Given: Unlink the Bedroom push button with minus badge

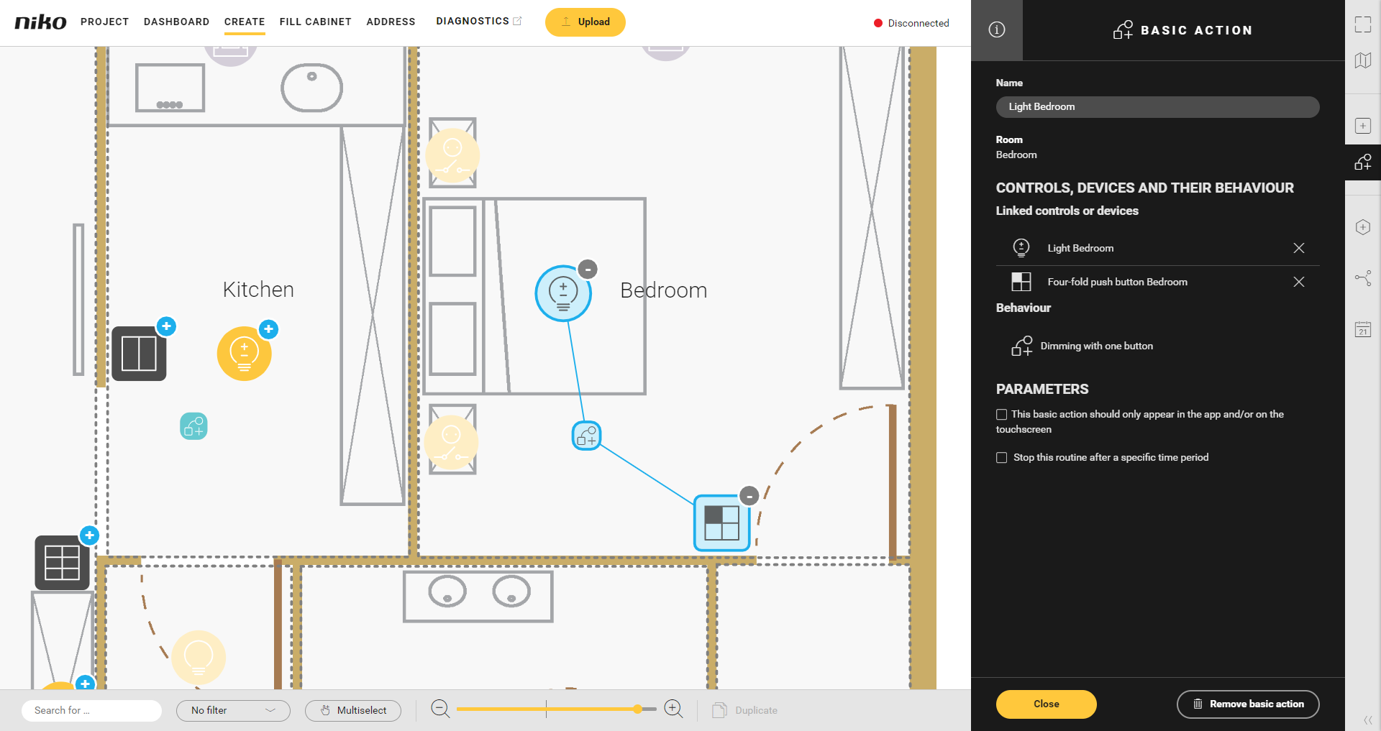Looking at the screenshot, I should (749, 496).
